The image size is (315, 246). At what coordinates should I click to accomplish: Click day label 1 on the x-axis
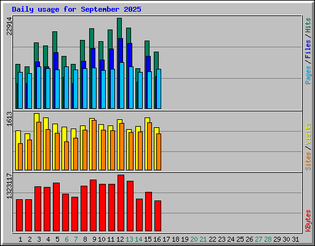(20, 239)
